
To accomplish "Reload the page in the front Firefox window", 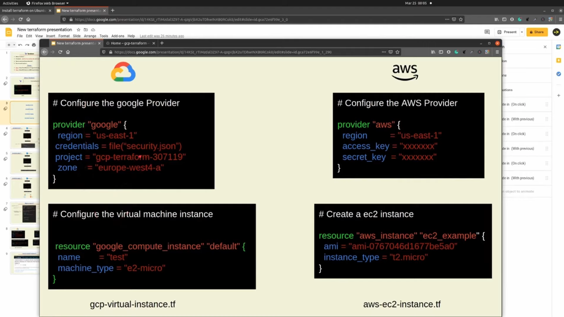I will [x=60, y=52].
